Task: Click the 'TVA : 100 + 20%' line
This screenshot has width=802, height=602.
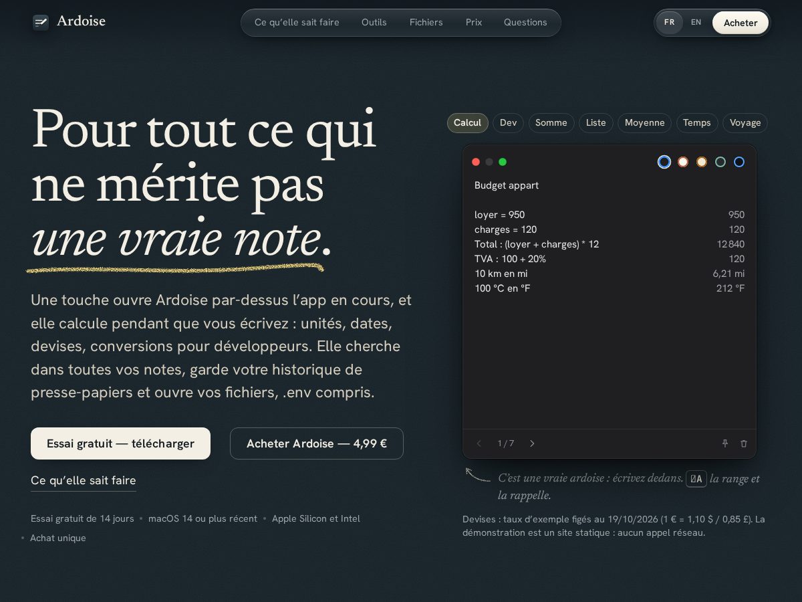Action: 511,259
